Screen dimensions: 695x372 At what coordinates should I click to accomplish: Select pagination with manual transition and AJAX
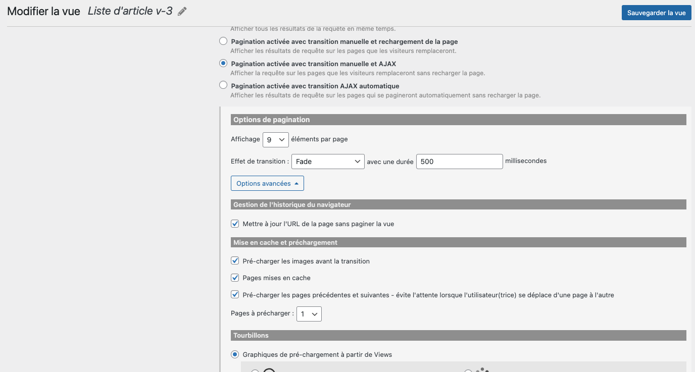click(223, 64)
